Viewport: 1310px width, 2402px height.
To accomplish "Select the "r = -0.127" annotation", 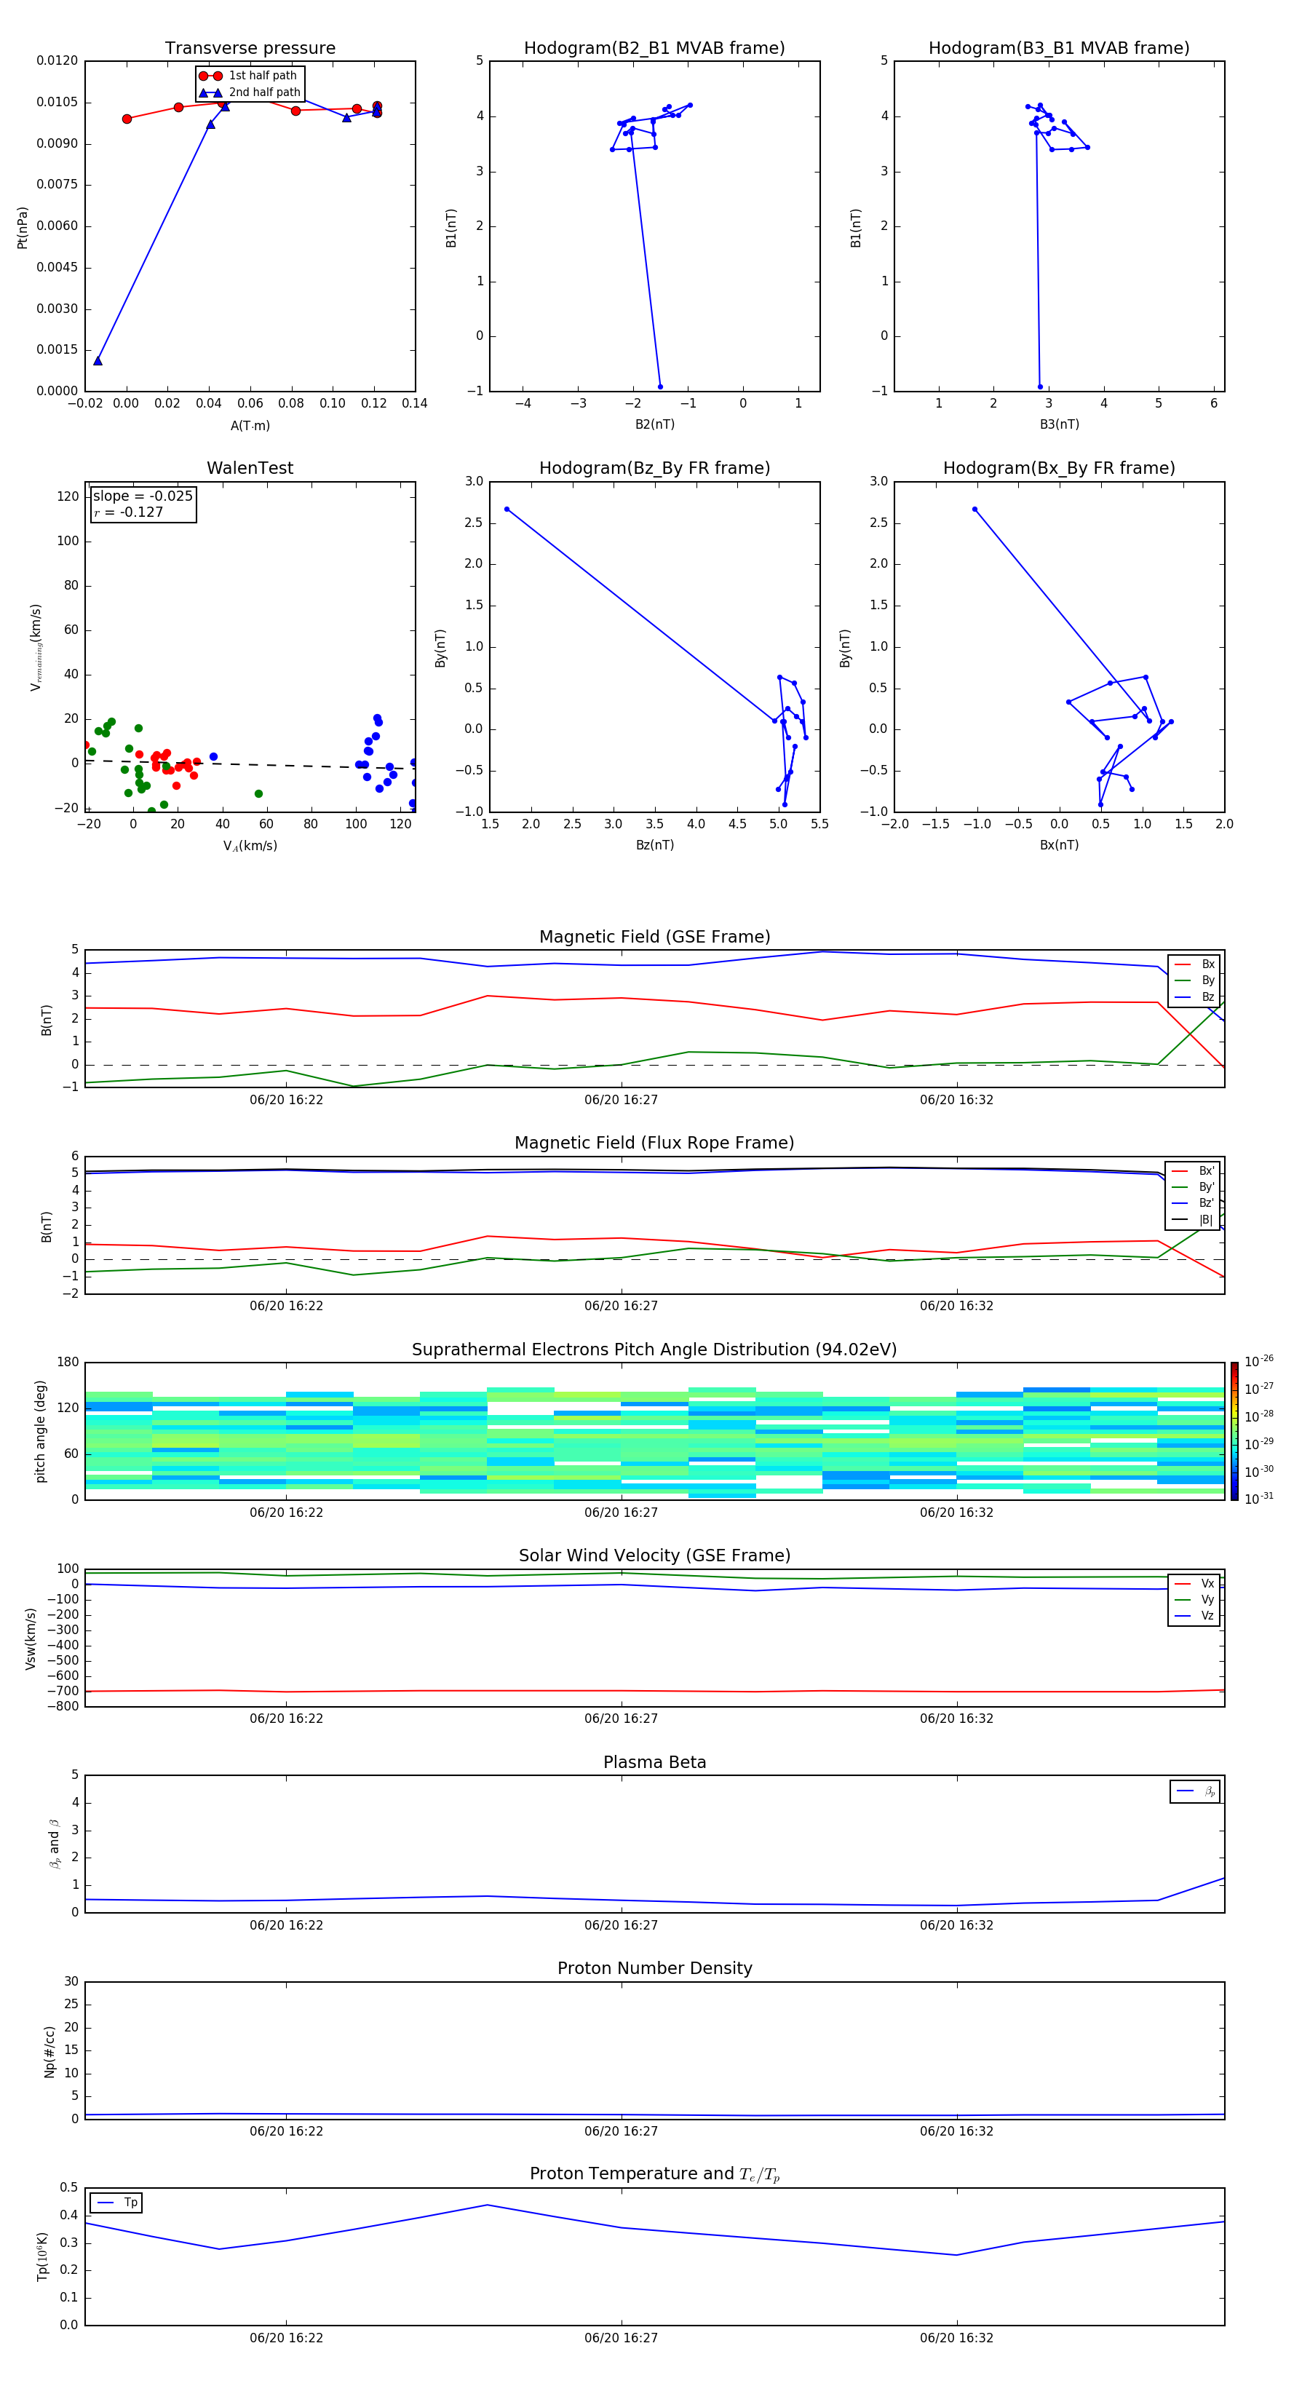I will pos(128,512).
